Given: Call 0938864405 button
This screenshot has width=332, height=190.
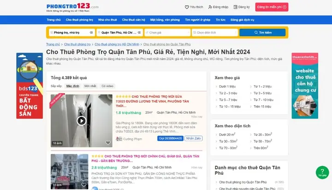Looking at the screenshot, I should [x=170, y=138].
